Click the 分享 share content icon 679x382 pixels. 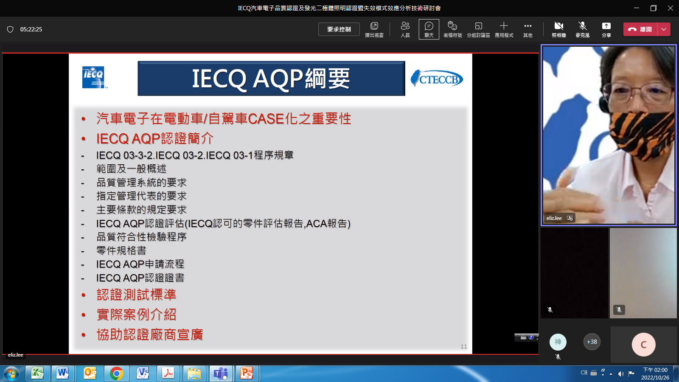[606, 29]
